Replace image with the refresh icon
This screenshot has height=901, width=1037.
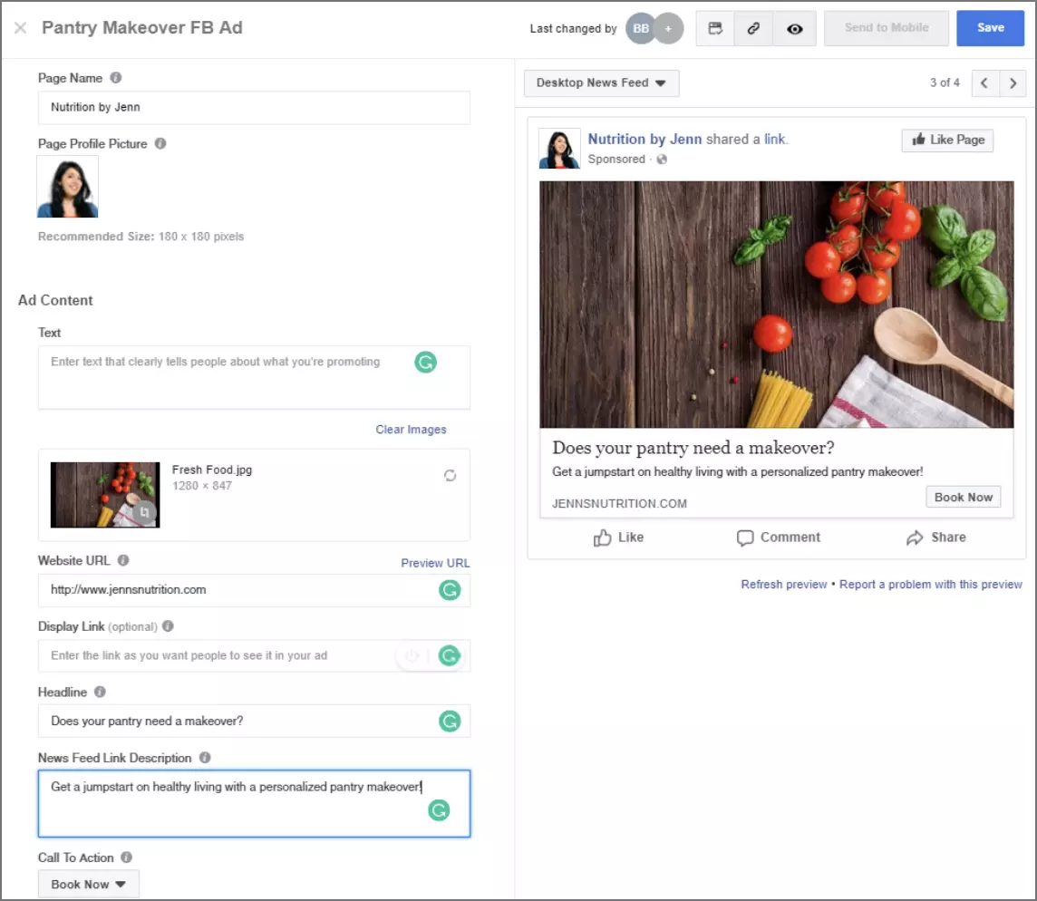450,476
